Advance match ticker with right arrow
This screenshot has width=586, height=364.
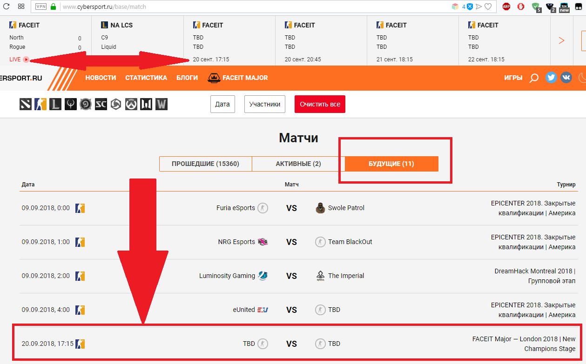click(561, 40)
